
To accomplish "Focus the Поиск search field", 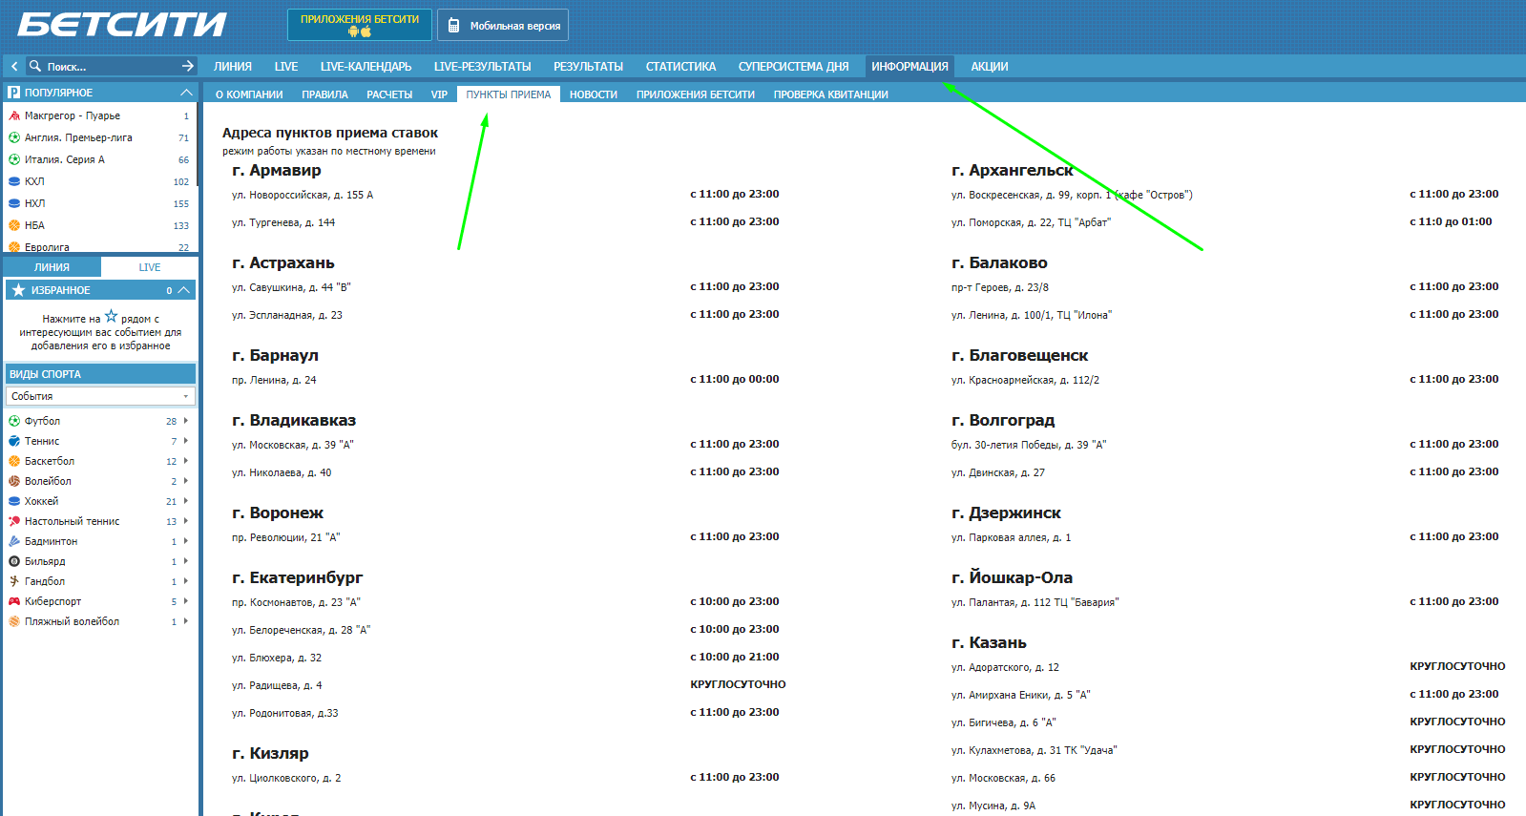I will point(110,66).
